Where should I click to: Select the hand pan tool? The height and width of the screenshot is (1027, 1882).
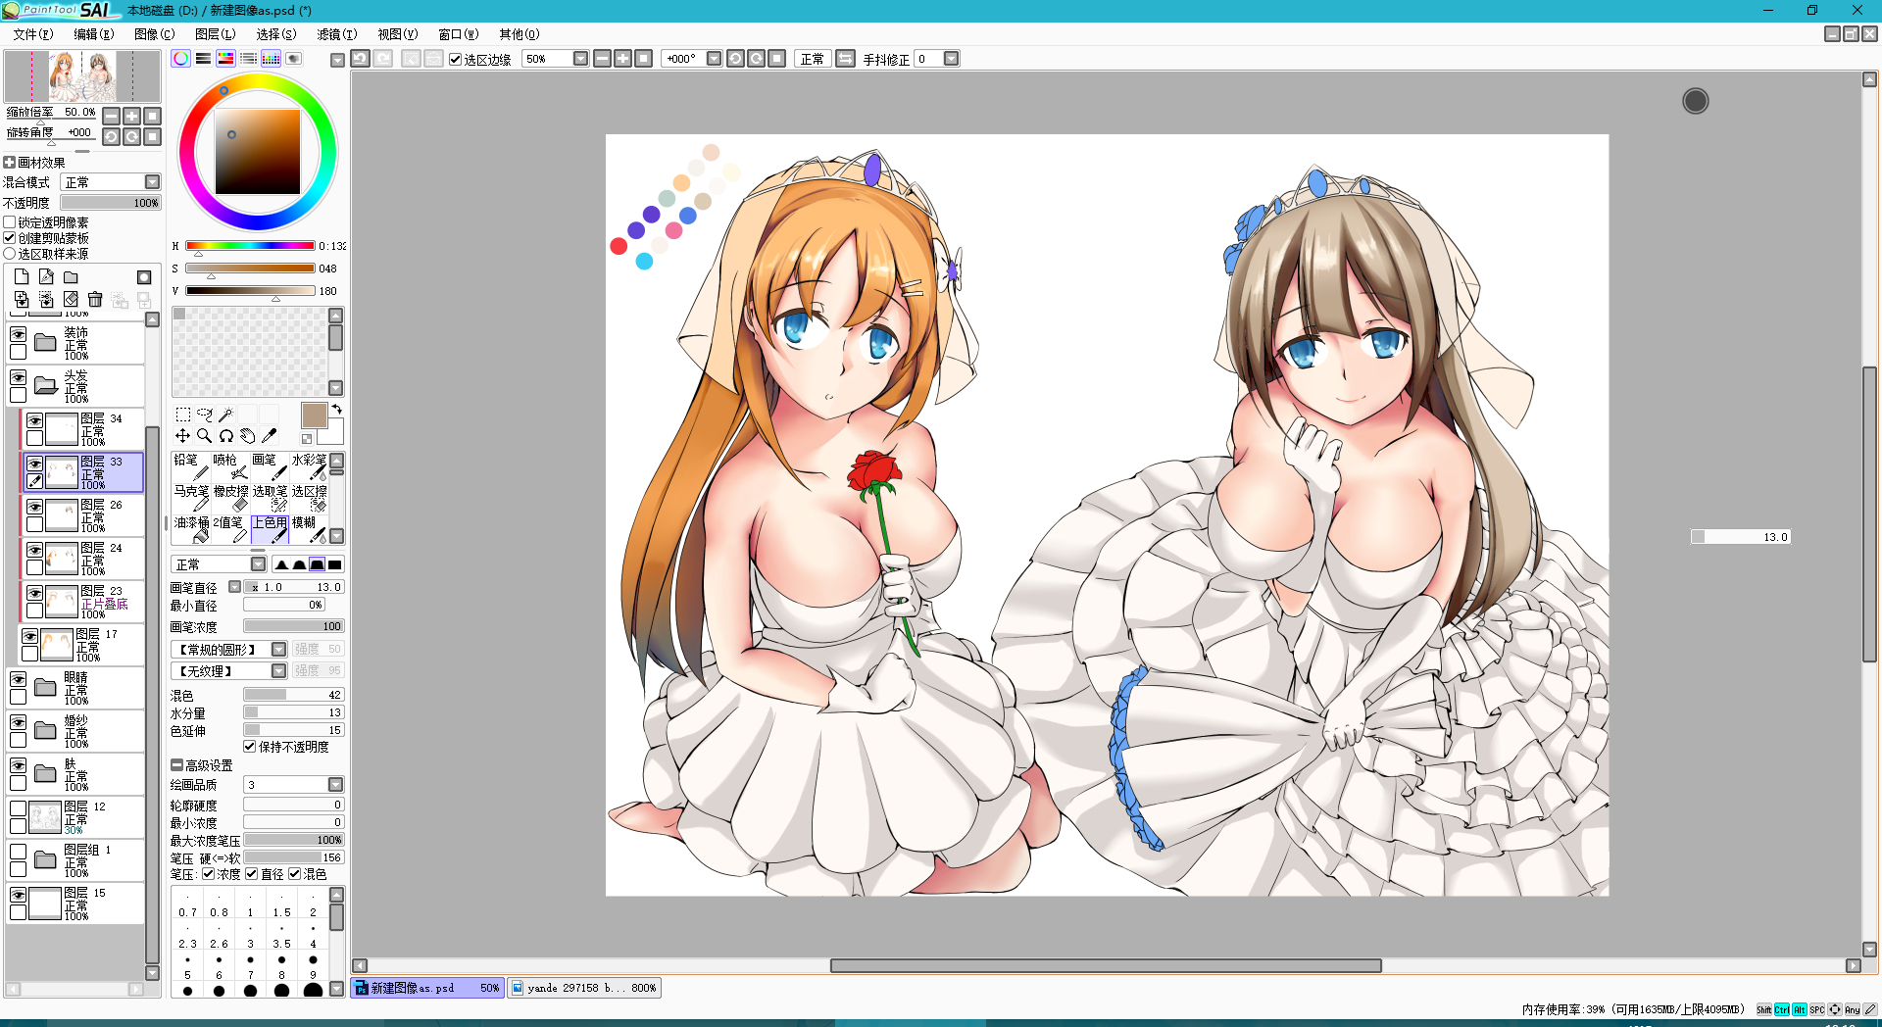point(247,436)
